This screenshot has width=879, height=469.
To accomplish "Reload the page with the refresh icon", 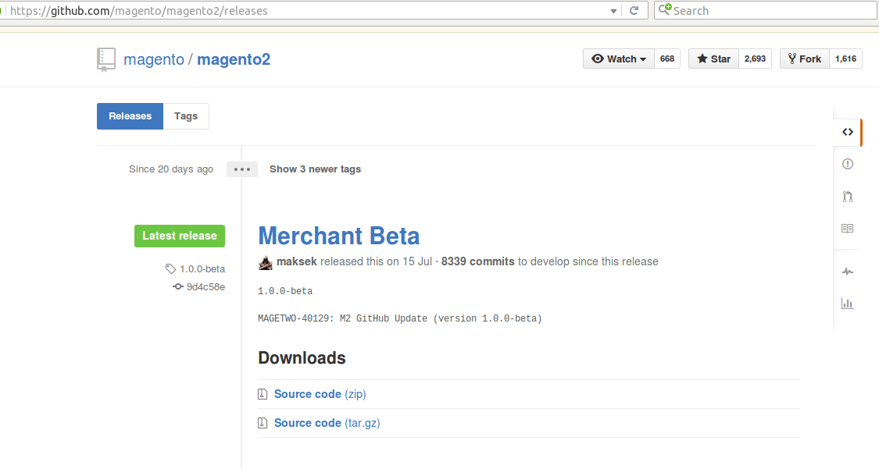I will 634,11.
